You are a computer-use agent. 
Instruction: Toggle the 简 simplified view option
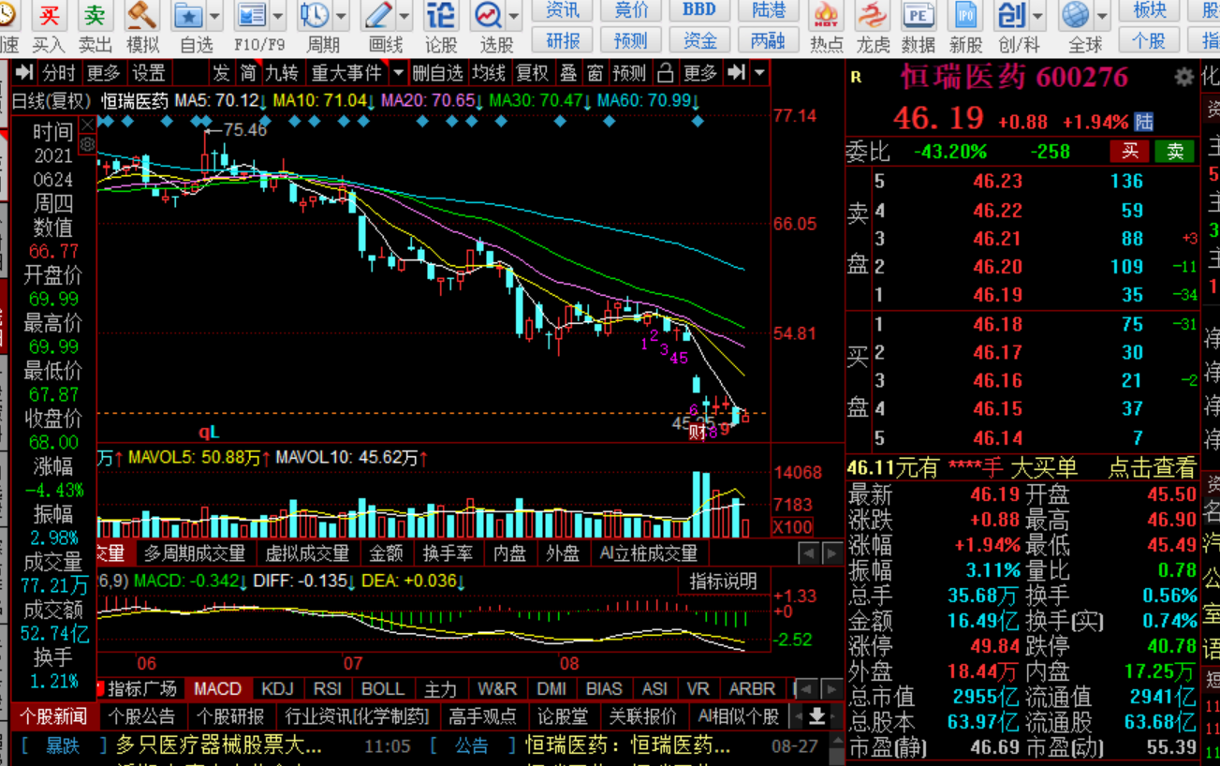point(248,73)
